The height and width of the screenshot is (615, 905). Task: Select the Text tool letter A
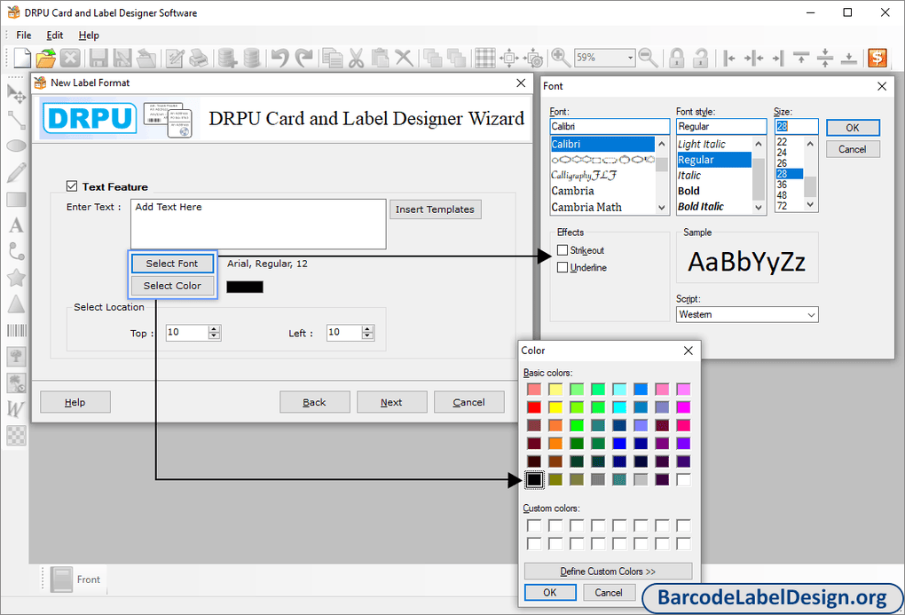coord(16,225)
